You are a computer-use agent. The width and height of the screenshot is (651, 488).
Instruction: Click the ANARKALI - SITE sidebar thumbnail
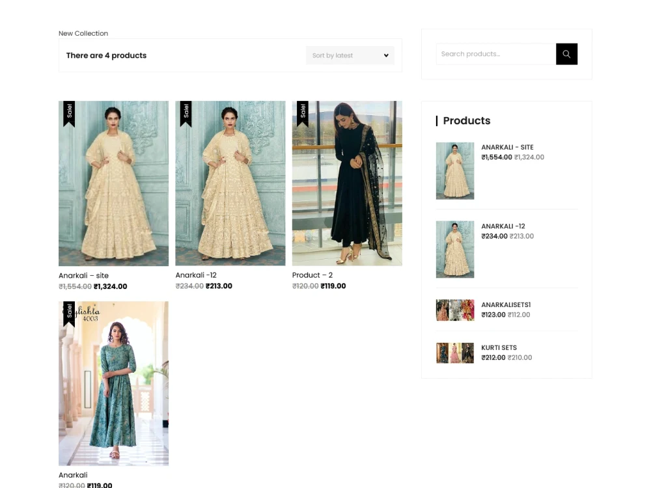[455, 171]
